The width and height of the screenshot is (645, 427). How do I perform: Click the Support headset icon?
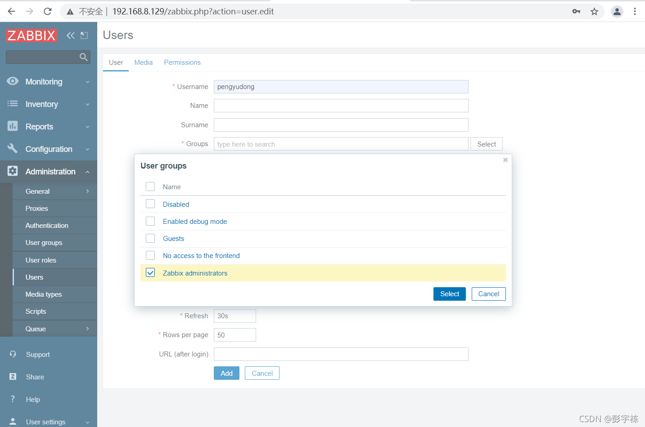point(13,354)
